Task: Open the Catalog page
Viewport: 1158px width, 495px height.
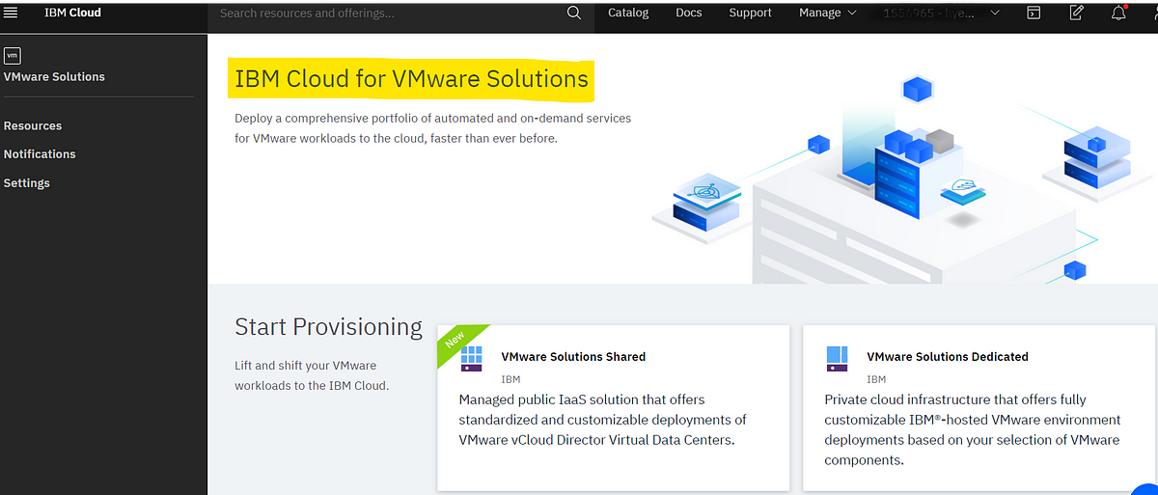Action: point(628,14)
